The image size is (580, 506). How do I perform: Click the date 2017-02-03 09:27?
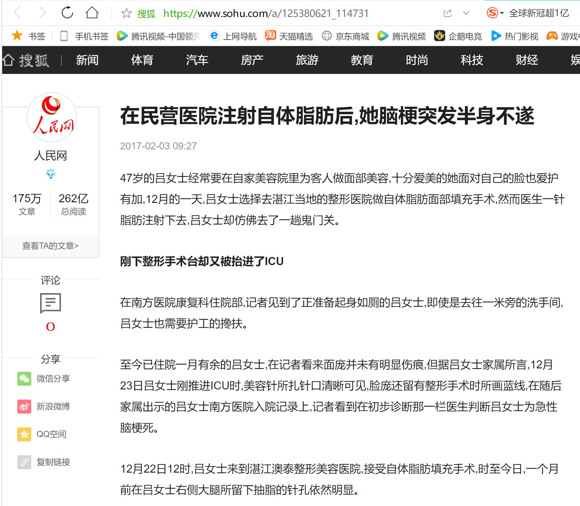pyautogui.click(x=158, y=146)
